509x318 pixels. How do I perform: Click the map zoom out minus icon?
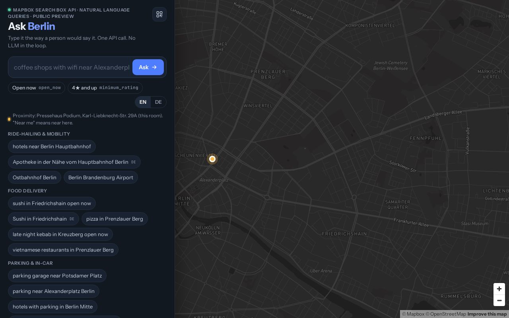[499, 301]
